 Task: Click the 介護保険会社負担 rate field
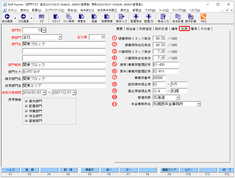159,58
